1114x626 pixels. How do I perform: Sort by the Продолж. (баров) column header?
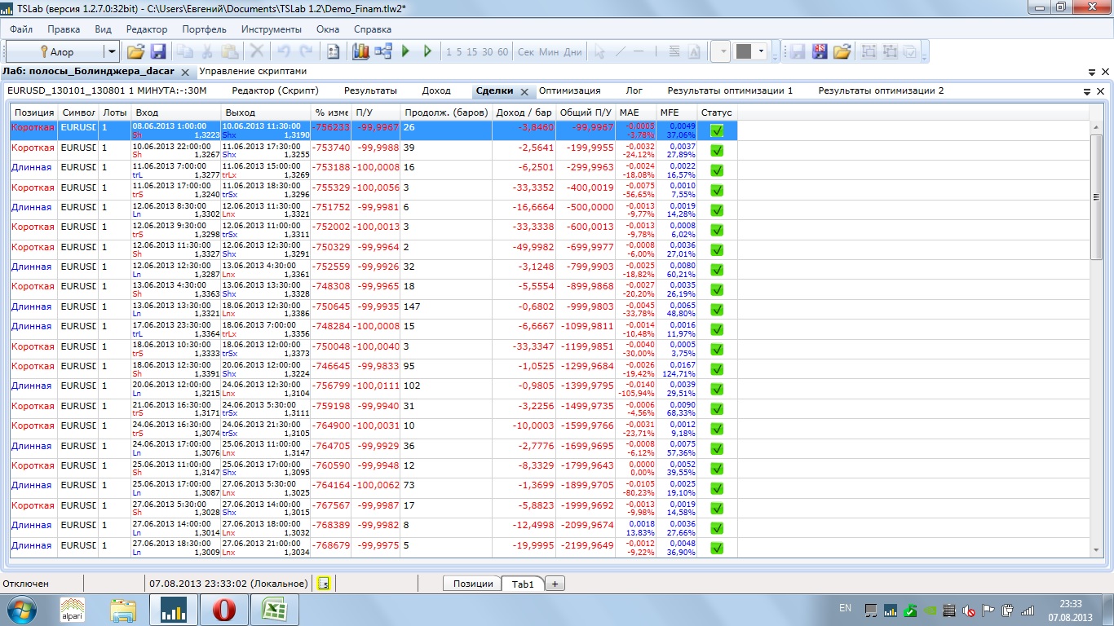click(x=446, y=112)
